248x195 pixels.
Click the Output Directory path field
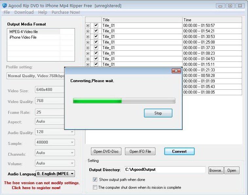tap(165, 169)
